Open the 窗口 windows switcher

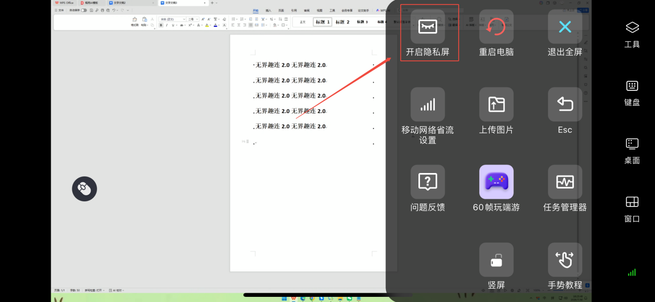tap(632, 209)
